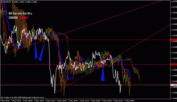The image size is (177, 102).
Task: Click the '3 May 10:45' time label
Action: 39,101
